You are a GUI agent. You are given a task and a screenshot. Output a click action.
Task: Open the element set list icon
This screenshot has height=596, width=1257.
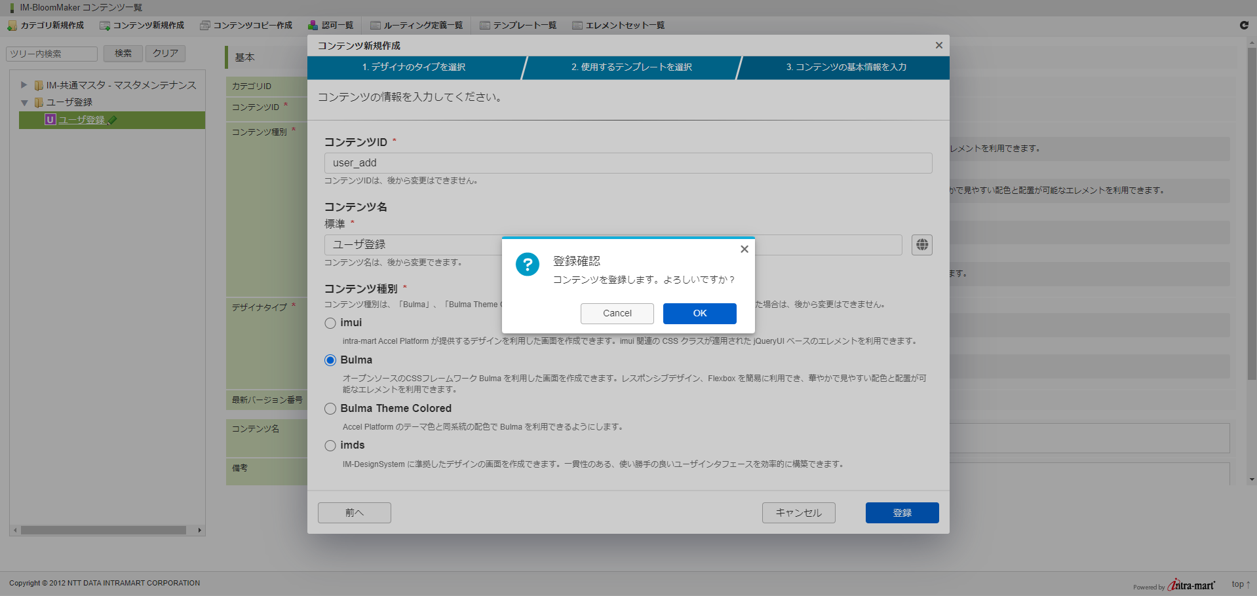tap(577, 26)
